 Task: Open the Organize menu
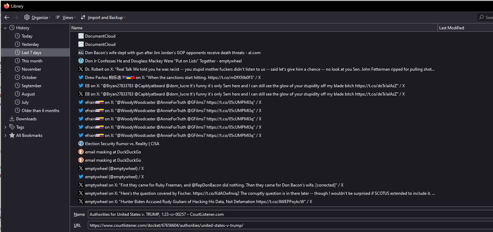pos(37,18)
